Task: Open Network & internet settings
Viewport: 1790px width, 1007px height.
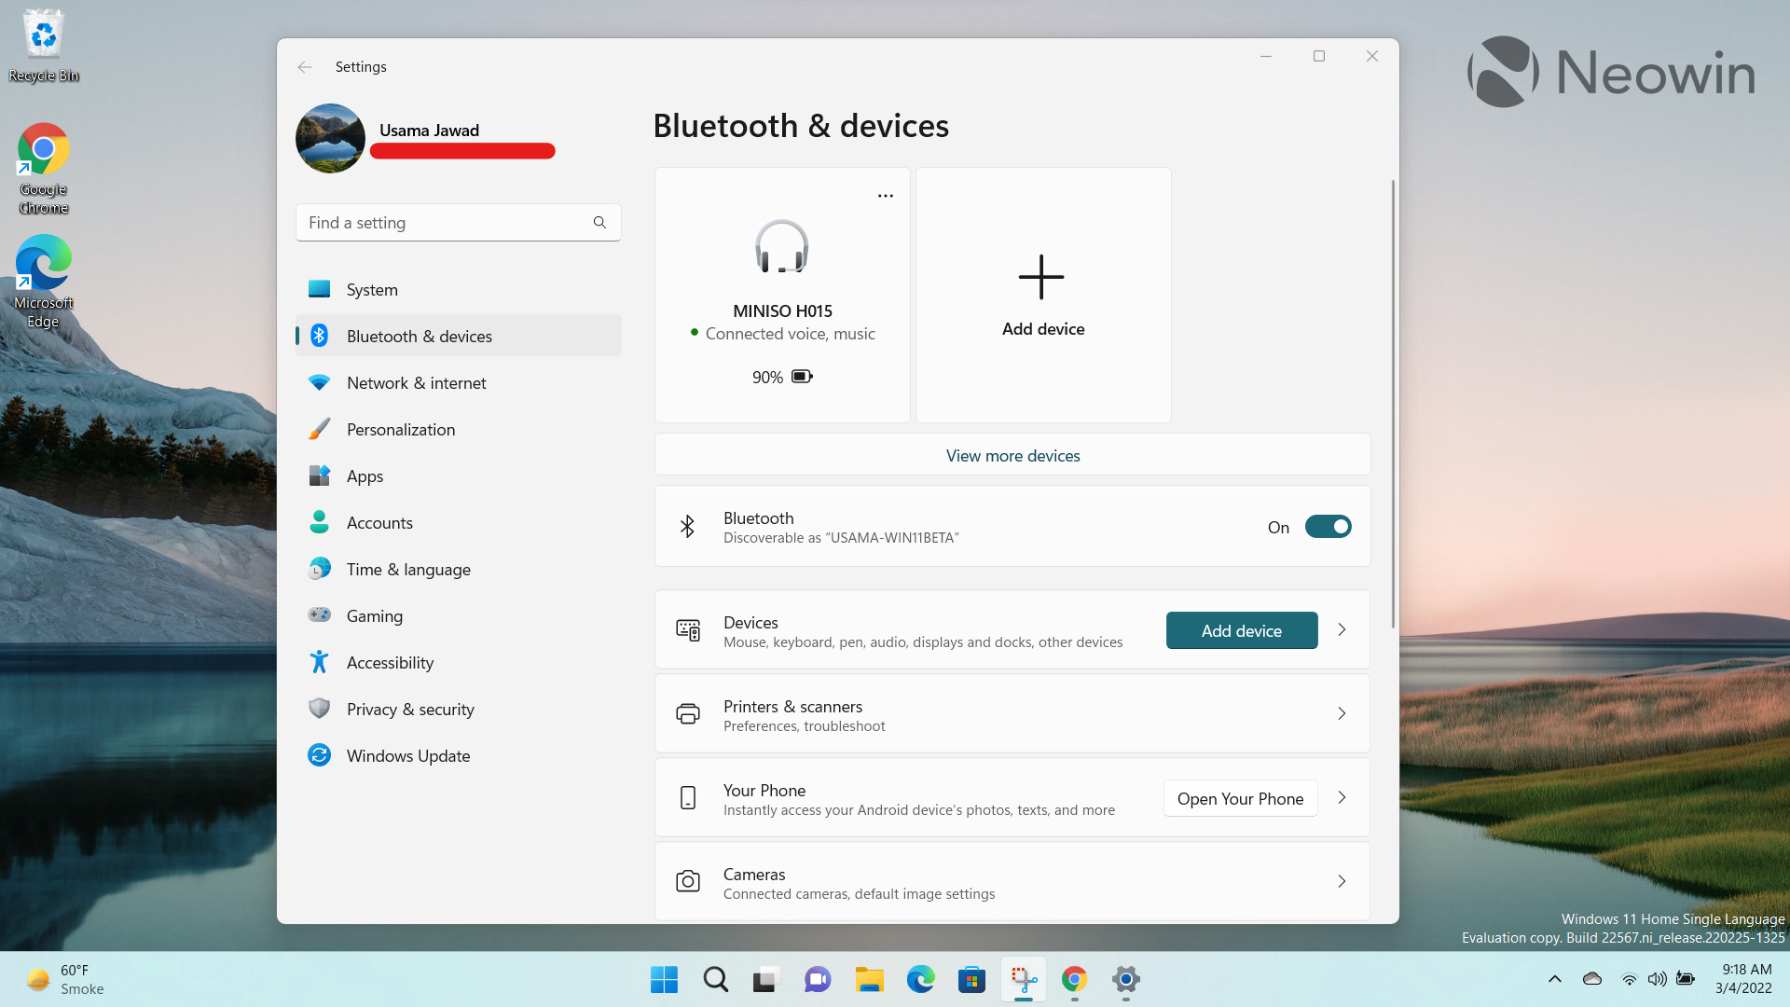Action: 458,382
